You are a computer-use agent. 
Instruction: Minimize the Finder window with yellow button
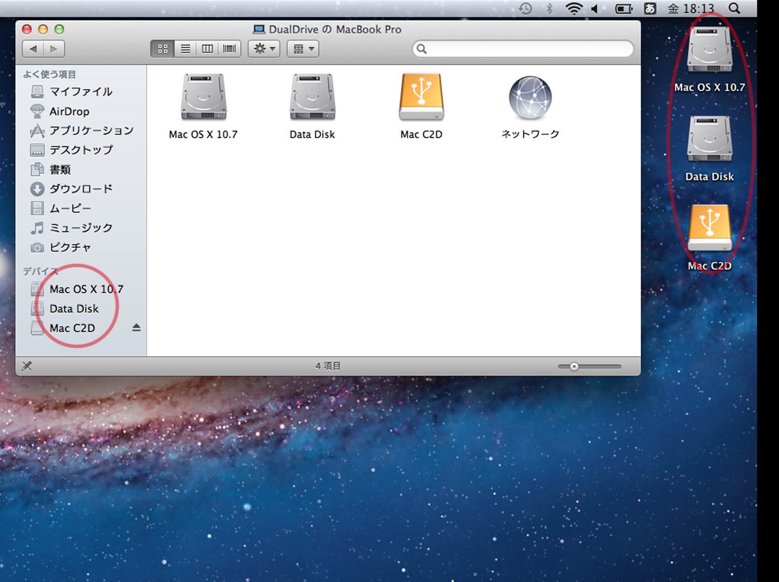coord(43,29)
